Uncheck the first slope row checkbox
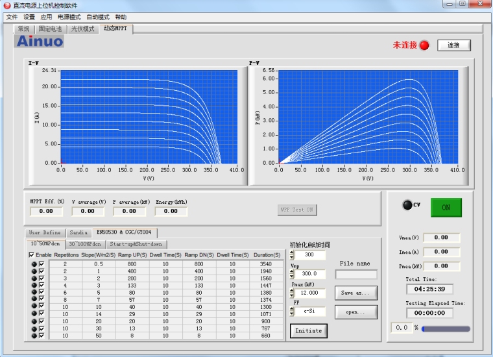The image size is (493, 357). coord(42,264)
